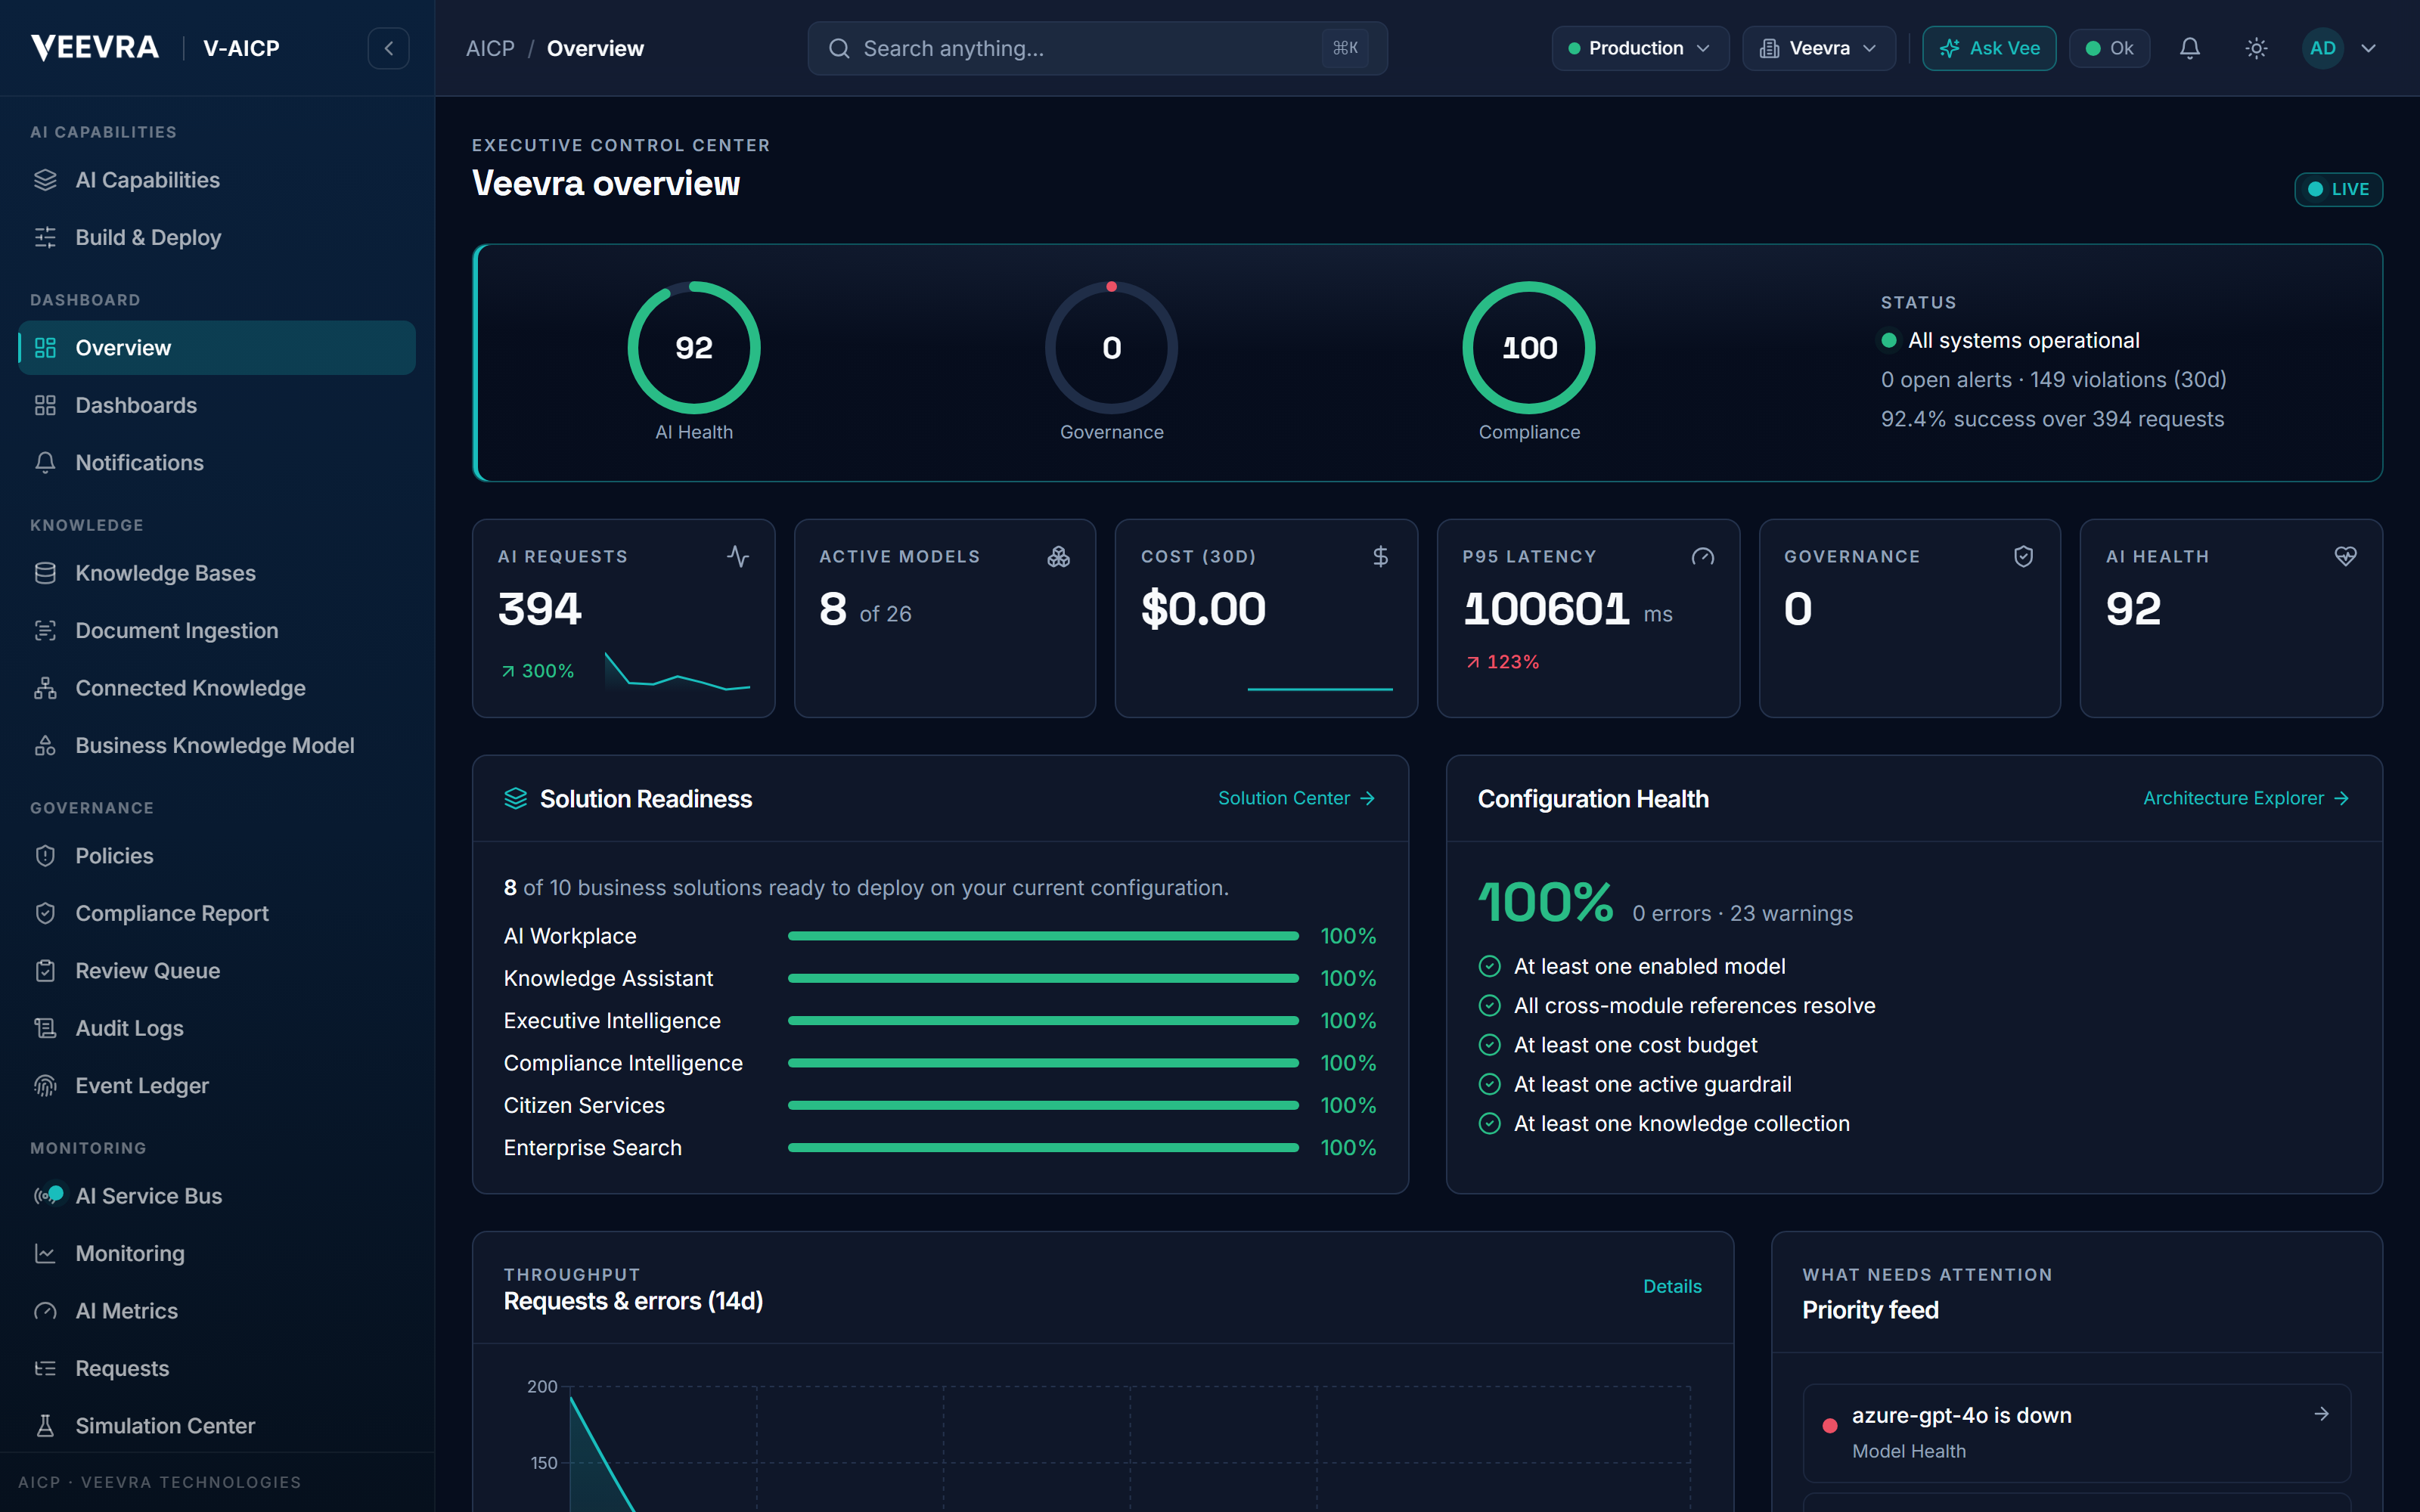Click the Governance 0 gauge
2420x1512 pixels.
pos(1111,348)
